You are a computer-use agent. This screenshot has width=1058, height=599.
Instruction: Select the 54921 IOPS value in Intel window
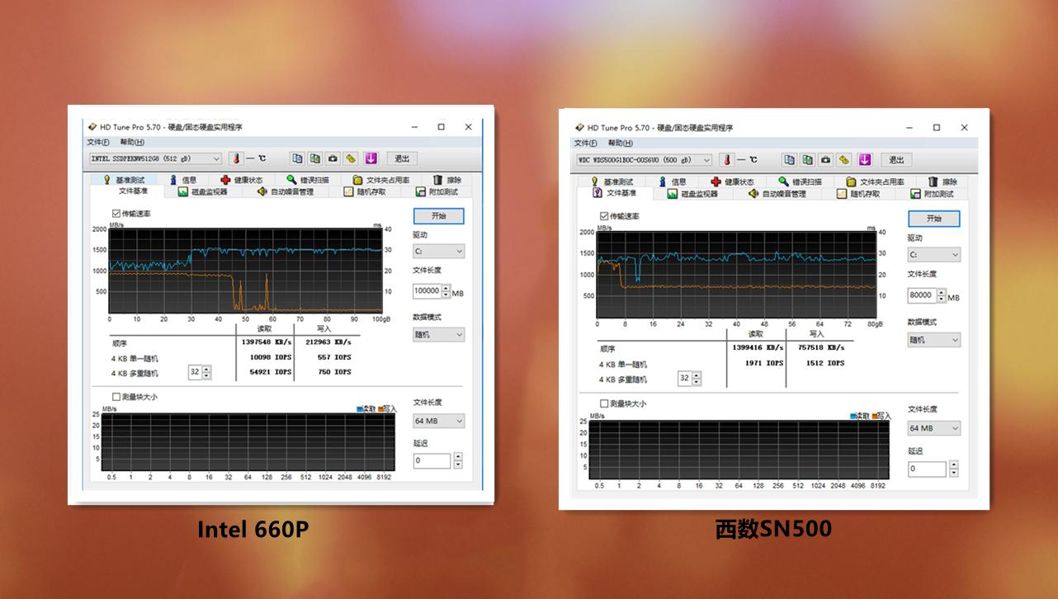[x=271, y=372]
